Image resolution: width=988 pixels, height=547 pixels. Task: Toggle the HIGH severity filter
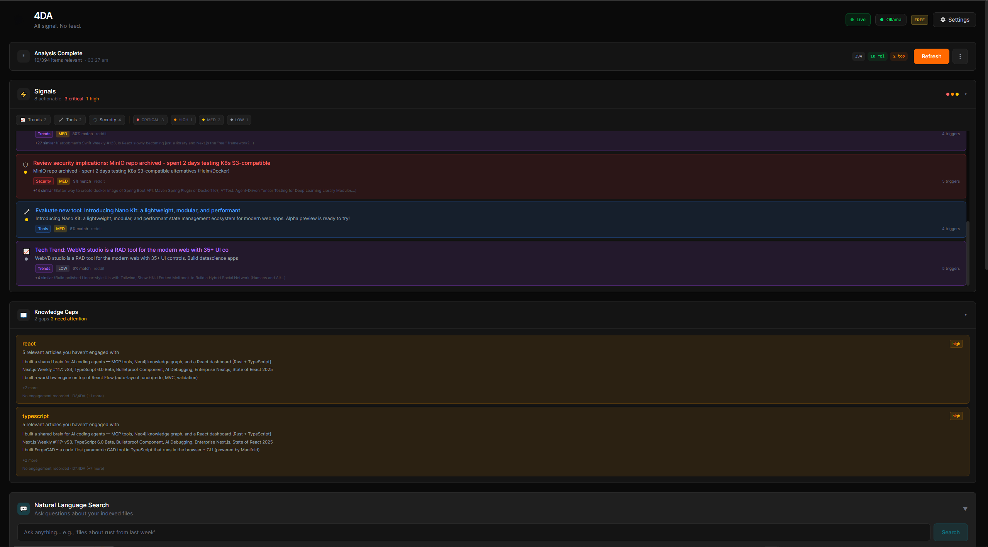[x=183, y=120]
